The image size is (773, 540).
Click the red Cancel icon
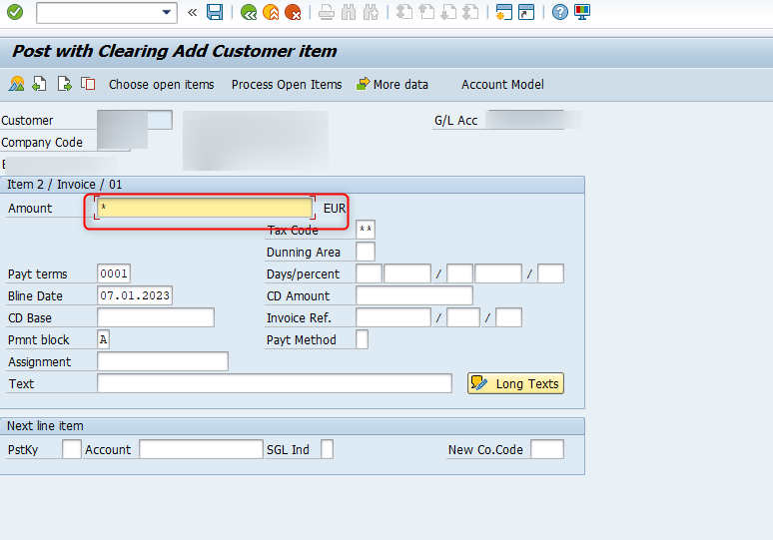point(293,12)
